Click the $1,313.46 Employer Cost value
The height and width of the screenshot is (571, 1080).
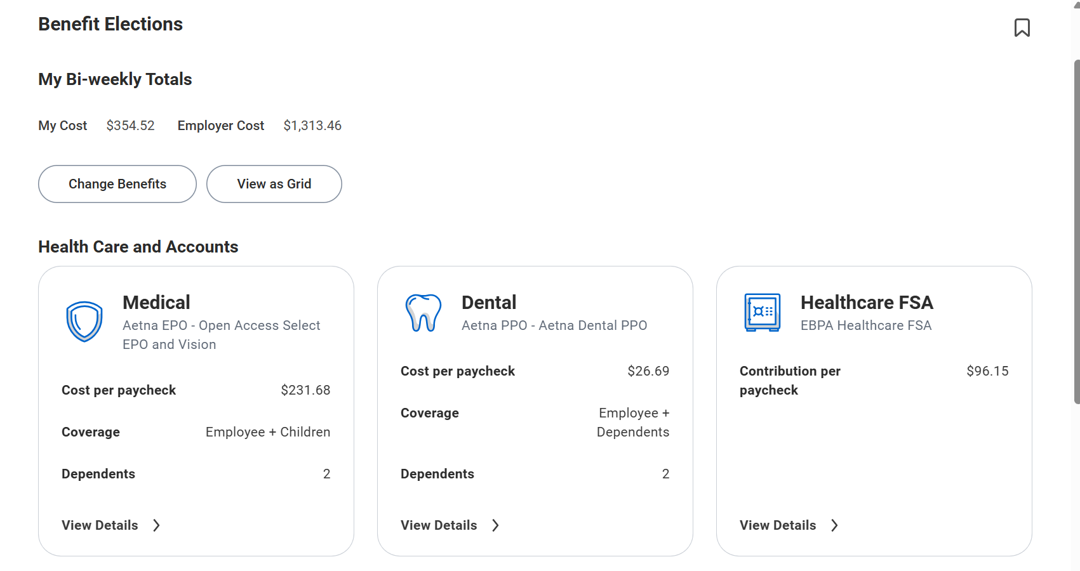[x=312, y=126]
